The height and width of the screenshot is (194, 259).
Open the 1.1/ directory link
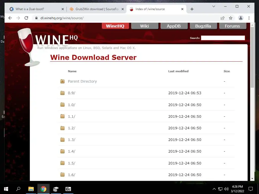72,116
